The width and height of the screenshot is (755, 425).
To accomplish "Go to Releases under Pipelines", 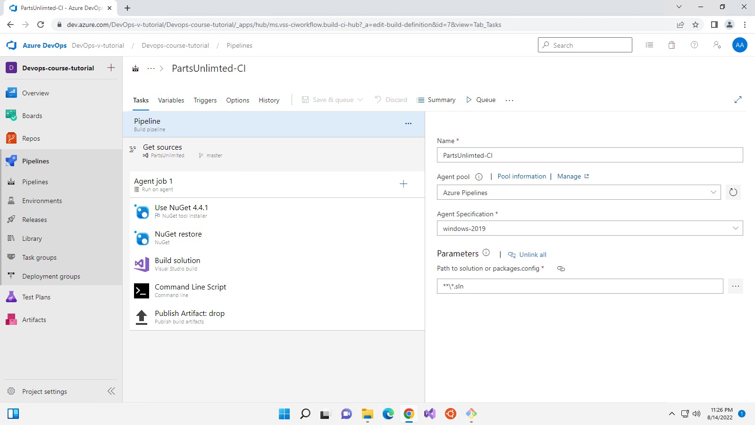I will (61, 220).
